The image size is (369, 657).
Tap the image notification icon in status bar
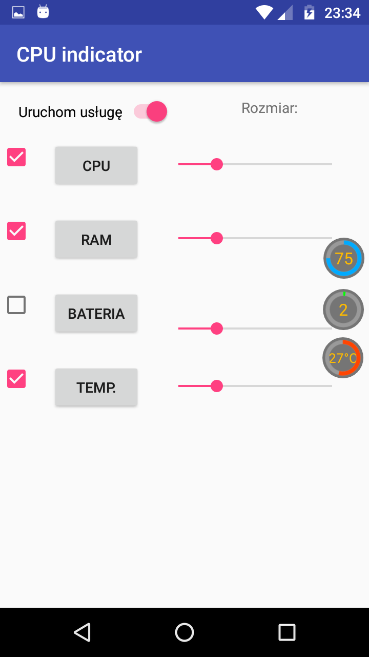[x=18, y=12]
